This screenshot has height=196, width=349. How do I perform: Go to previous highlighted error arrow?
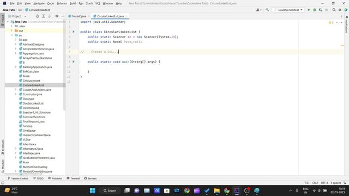337,22
